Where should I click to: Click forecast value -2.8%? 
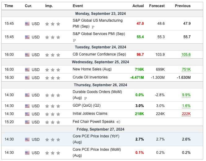tap(160, 95)
